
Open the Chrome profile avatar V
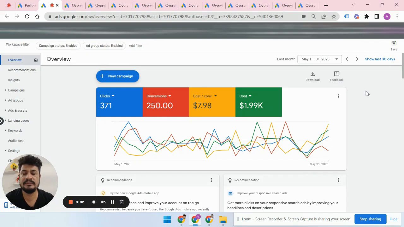[x=387, y=16]
